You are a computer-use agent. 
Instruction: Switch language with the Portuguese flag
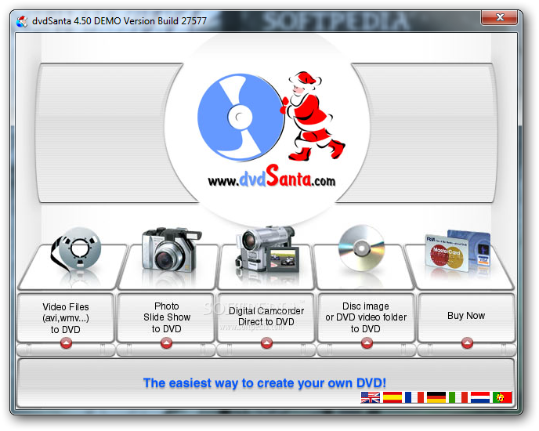coord(502,397)
